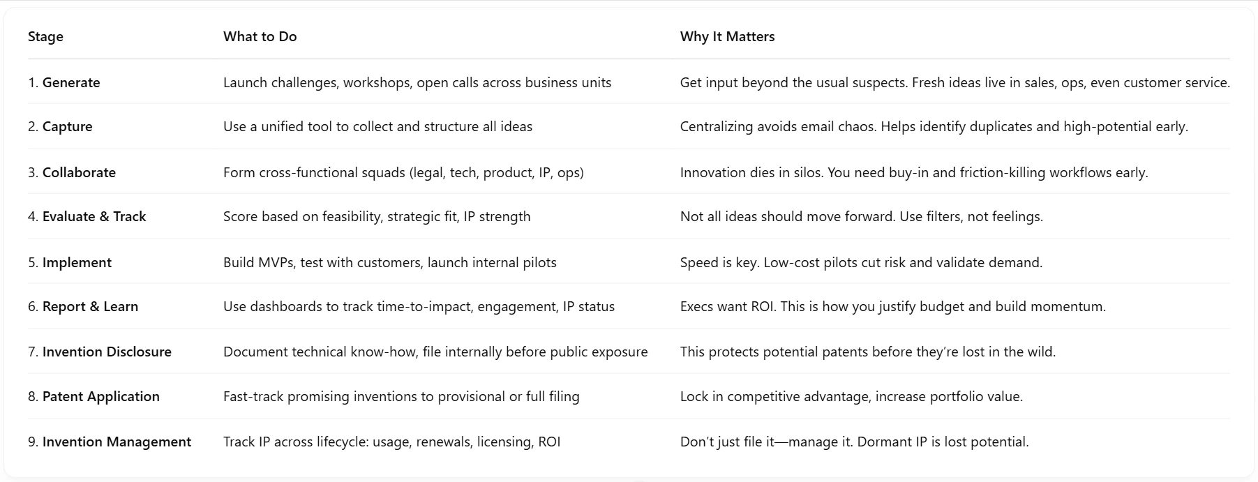Click "Innovation dies in silos" explanation text
Viewport: 1258px width, 482px height.
point(752,173)
